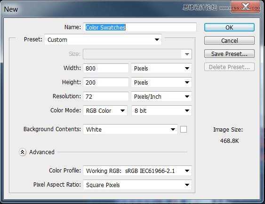Click the Name field containing Color Swatches

140,27
